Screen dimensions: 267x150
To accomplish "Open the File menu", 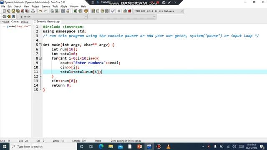I will (3, 7).
